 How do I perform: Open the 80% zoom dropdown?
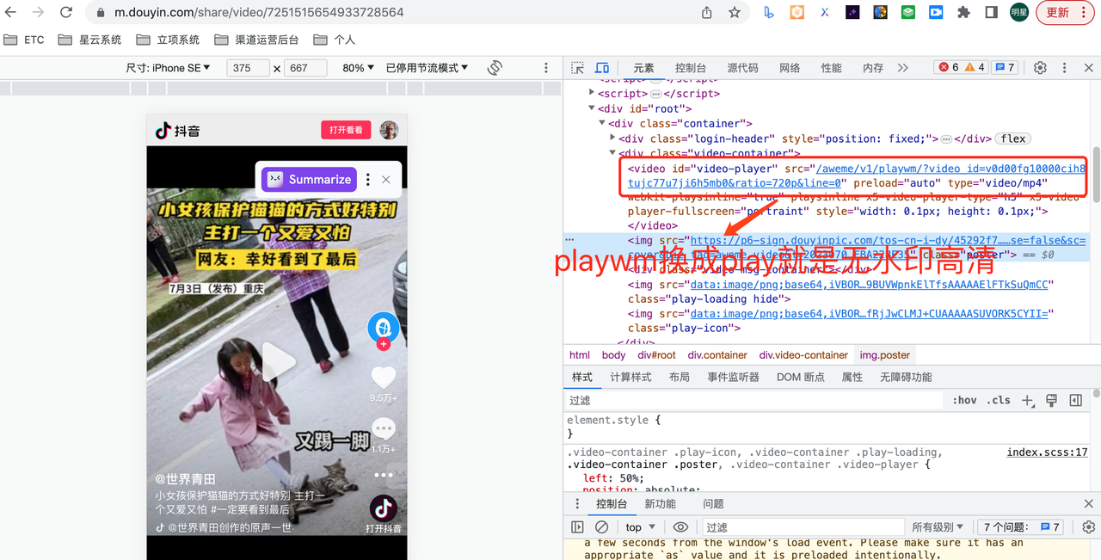coord(359,68)
